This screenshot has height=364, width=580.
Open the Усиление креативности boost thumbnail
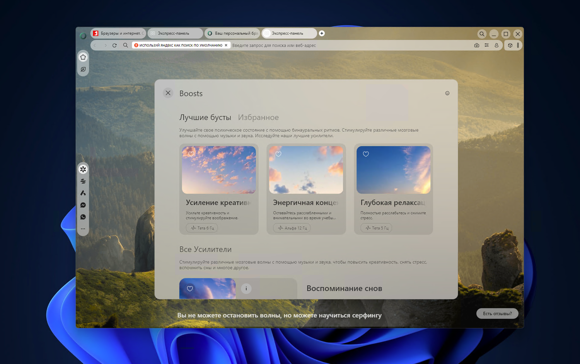[x=219, y=170]
